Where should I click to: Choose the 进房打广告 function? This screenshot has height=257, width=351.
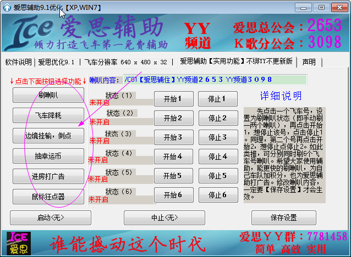[x=48, y=176]
